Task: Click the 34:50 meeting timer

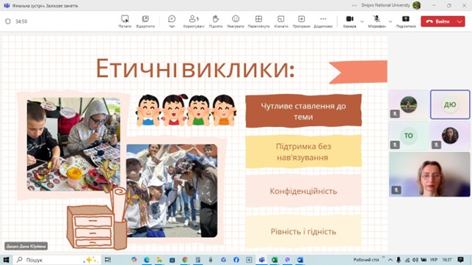Action: click(21, 21)
